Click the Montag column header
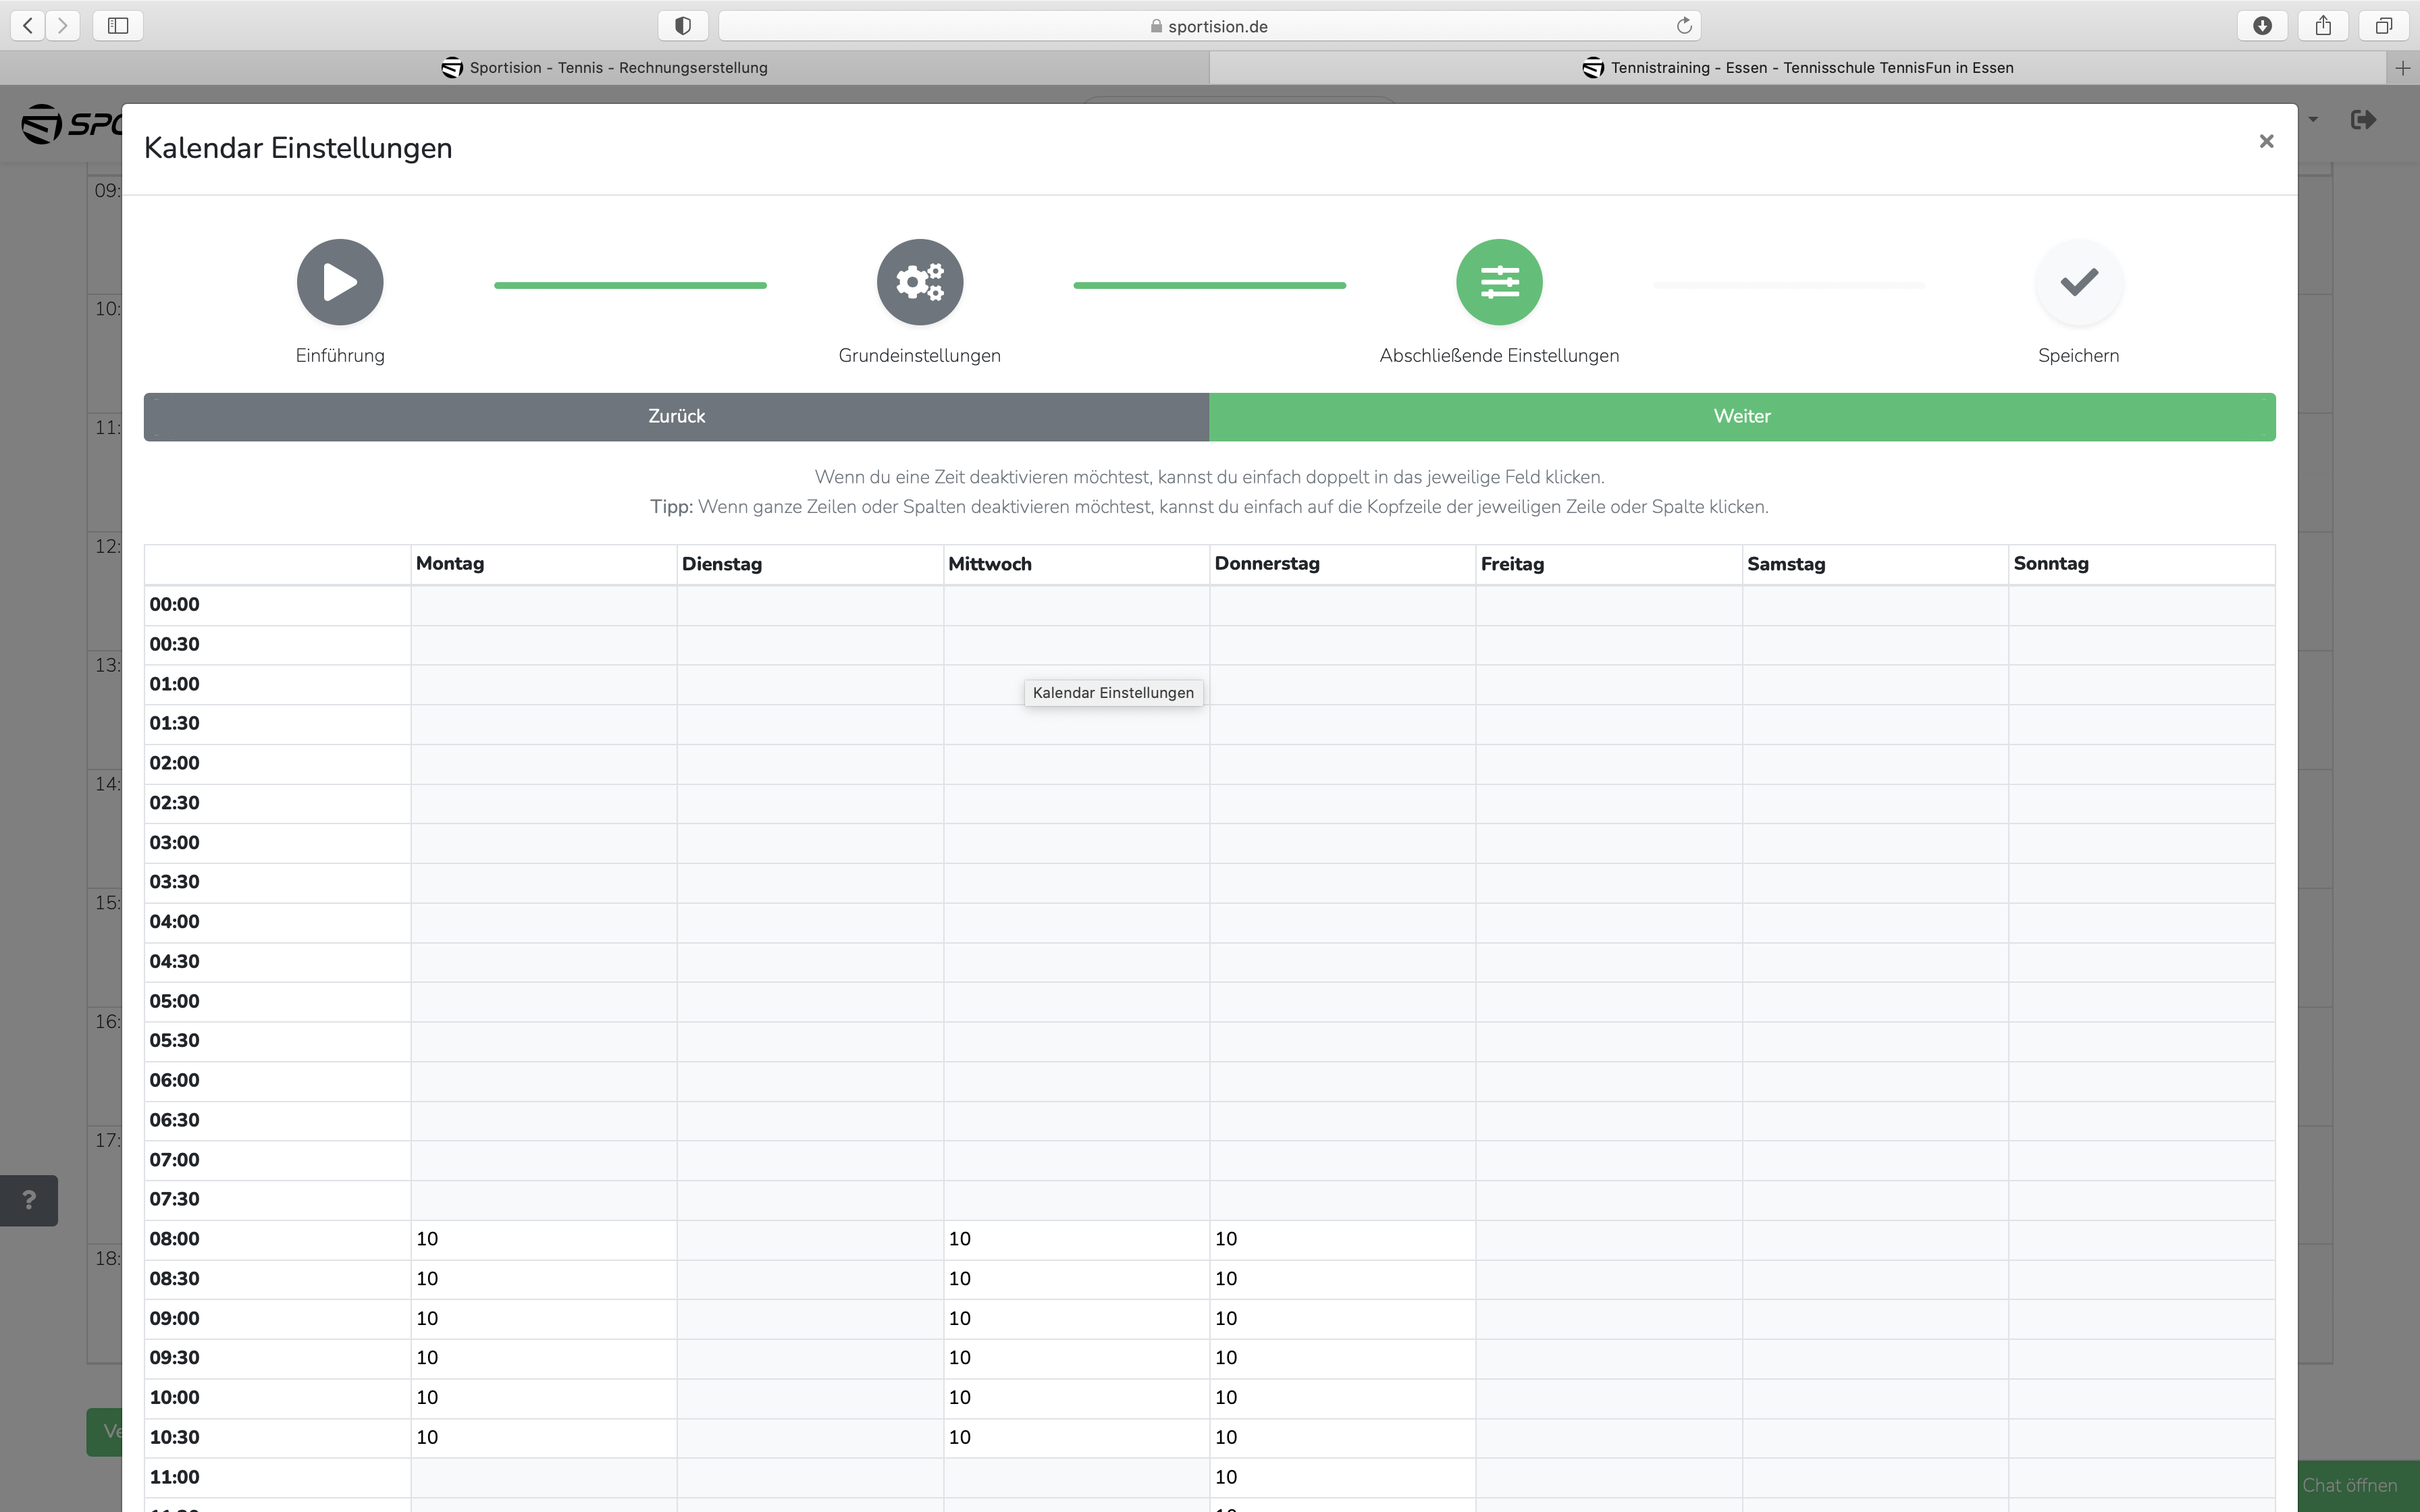This screenshot has width=2420, height=1512. click(x=543, y=564)
